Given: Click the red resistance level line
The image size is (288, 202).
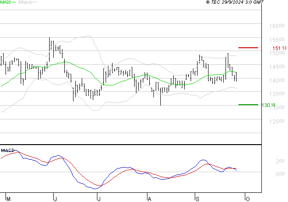Looking at the screenshot, I should coord(248,48).
